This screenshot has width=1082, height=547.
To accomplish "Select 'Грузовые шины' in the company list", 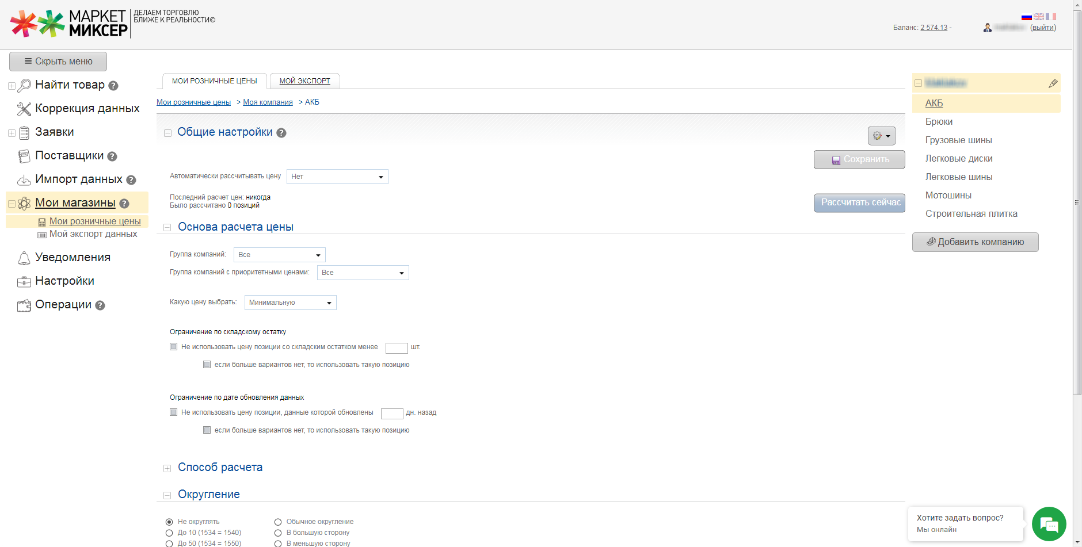I will click(959, 140).
